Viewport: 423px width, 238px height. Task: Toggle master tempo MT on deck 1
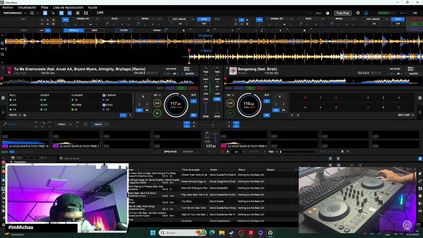pyautogui.click(x=194, y=115)
